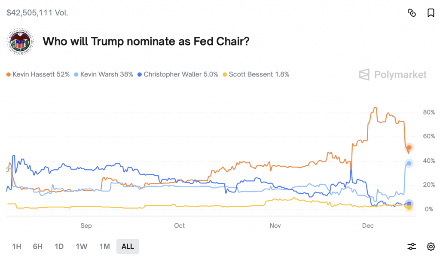This screenshot has height=256, width=440.
Task: Click the Polymarket logo
Action: click(x=393, y=75)
